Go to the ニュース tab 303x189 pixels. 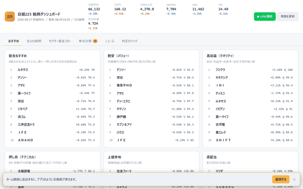point(109,41)
